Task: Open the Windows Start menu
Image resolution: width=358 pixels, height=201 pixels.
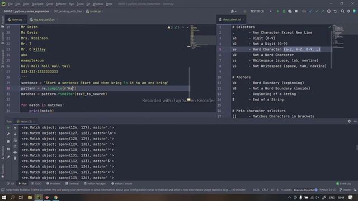Action: tap(4, 197)
